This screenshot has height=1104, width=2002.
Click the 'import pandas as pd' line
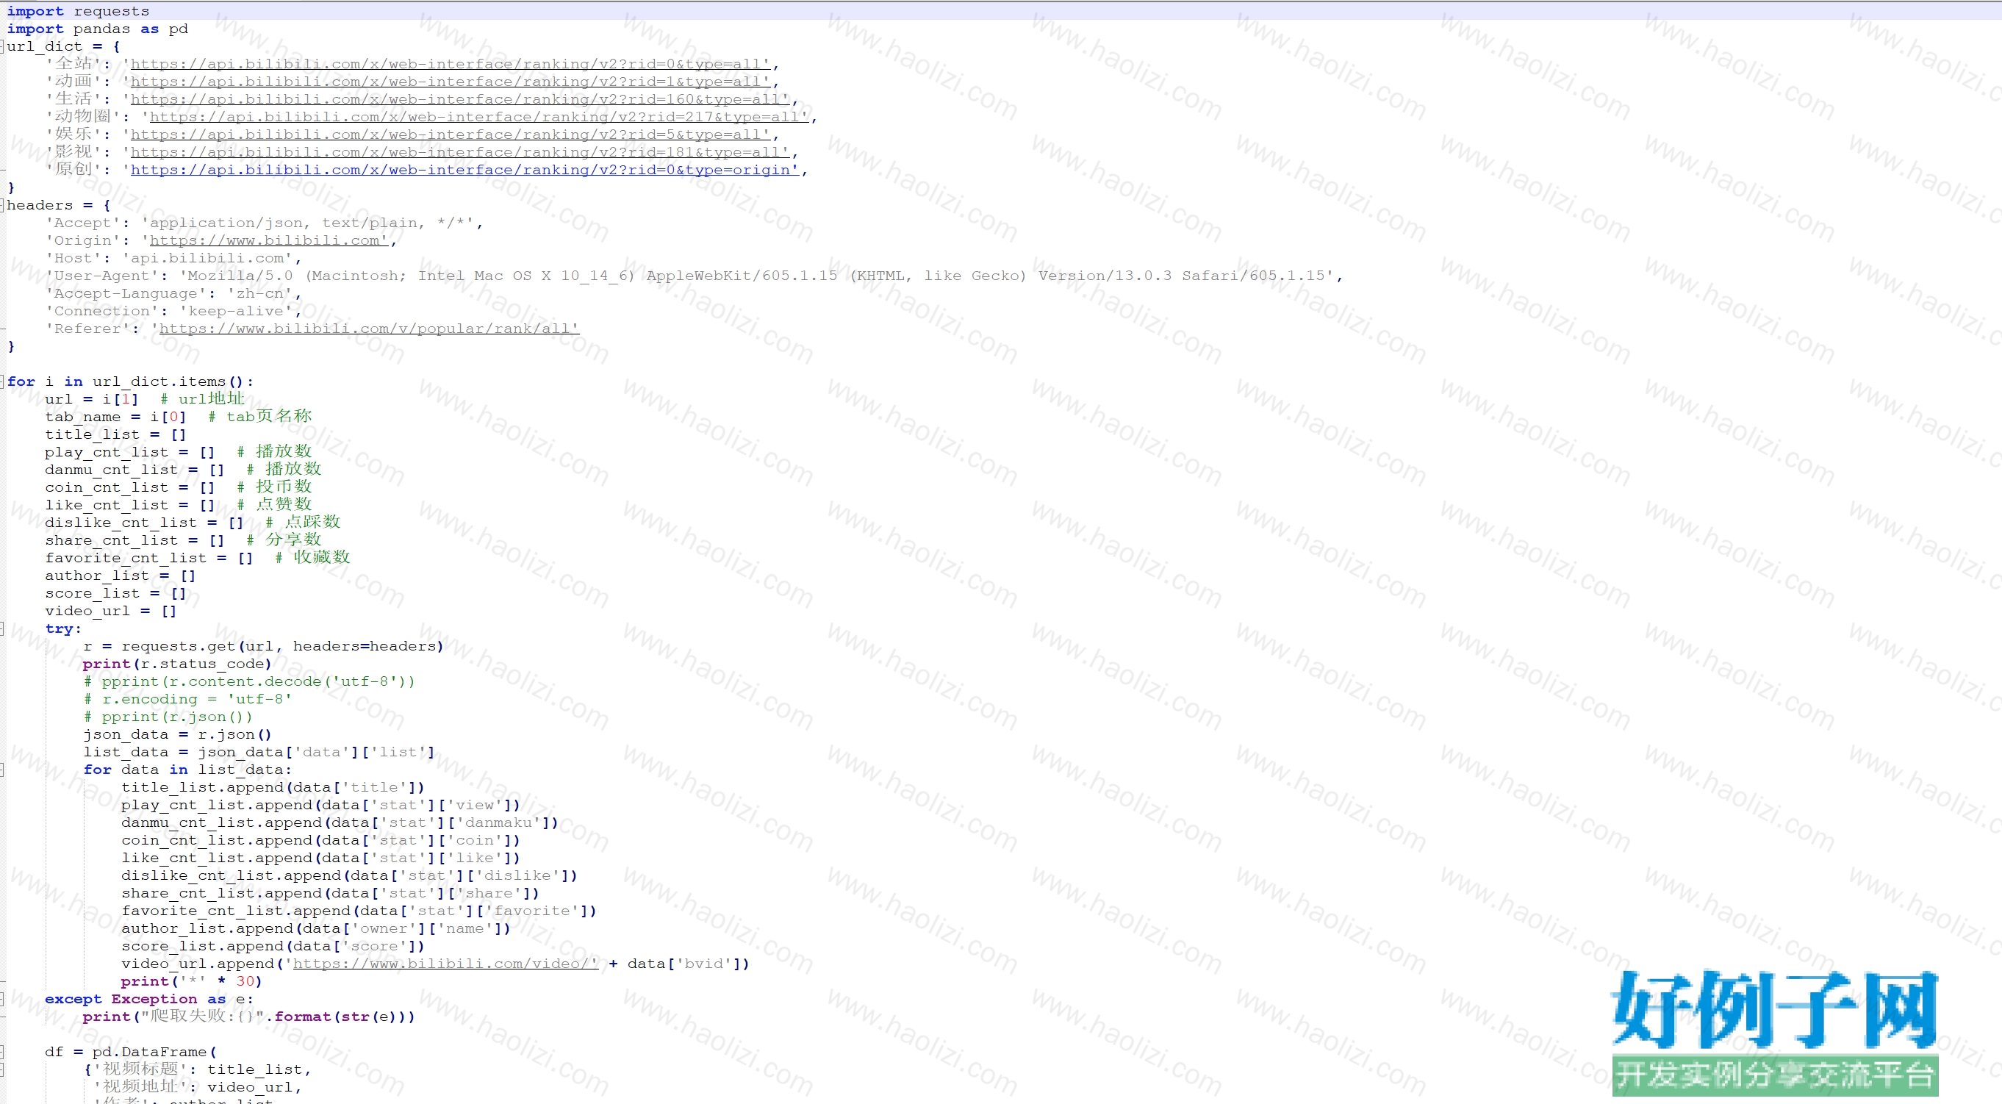(x=97, y=29)
